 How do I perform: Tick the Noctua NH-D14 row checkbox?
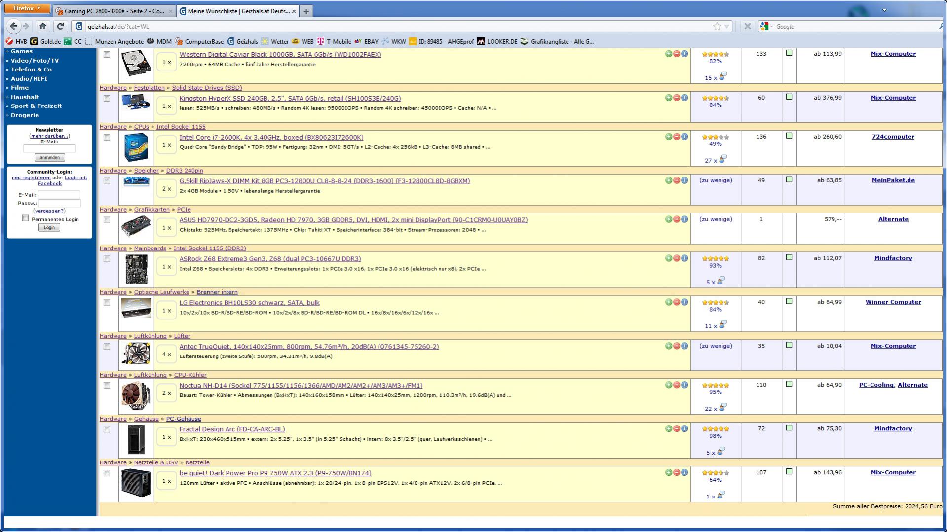click(107, 386)
